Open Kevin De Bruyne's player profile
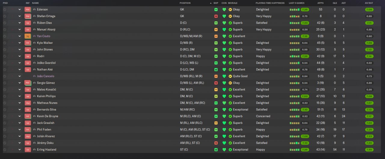Screen dimensions: 385x159 [48, 116]
